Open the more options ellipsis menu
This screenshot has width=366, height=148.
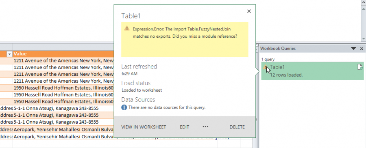[205, 127]
